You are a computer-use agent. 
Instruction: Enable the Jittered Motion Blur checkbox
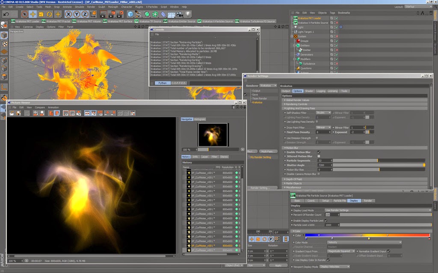click(x=319, y=156)
